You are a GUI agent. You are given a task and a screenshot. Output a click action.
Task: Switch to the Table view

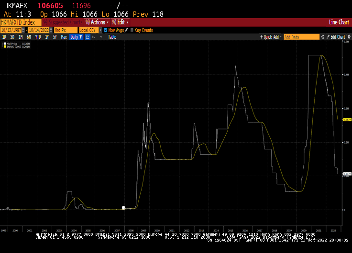112,37
